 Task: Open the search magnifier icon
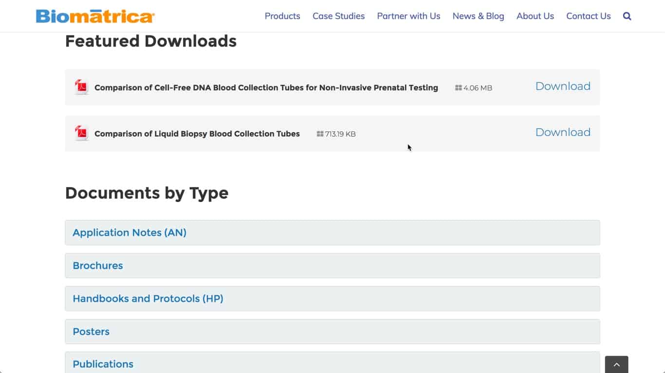click(x=627, y=16)
